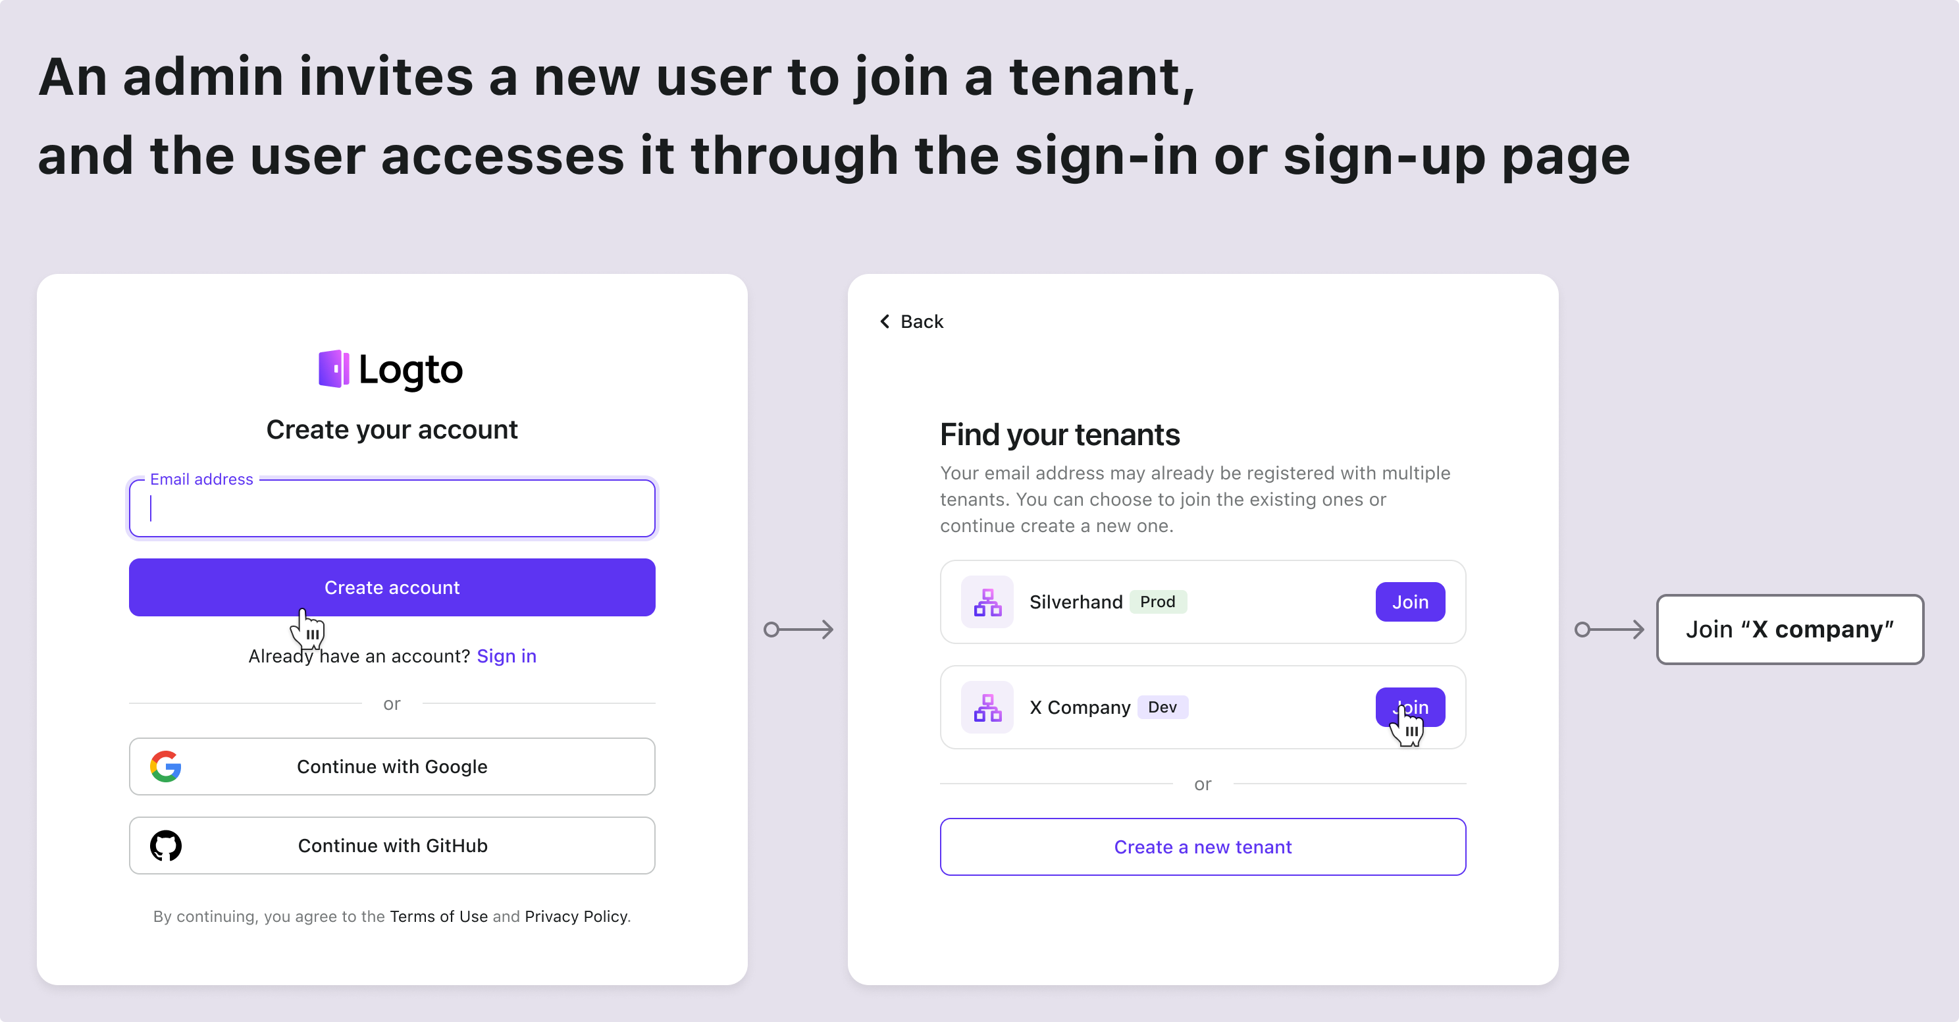1959x1022 pixels.
Task: Click the Terms of Use link
Action: click(x=438, y=916)
